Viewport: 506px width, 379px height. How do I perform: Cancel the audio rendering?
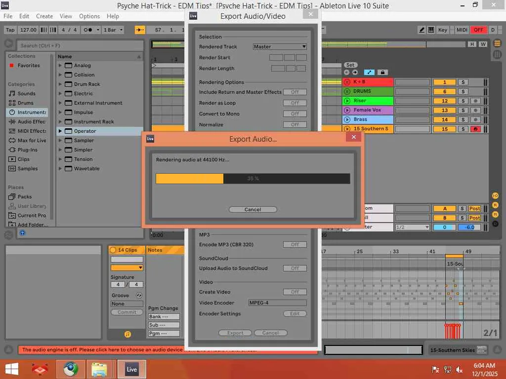tap(253, 209)
